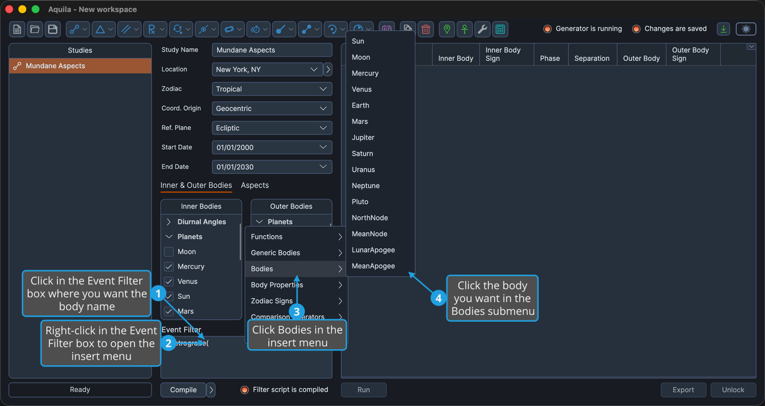Open the Functions submenu
Screen dimensions: 765x406
(296, 237)
